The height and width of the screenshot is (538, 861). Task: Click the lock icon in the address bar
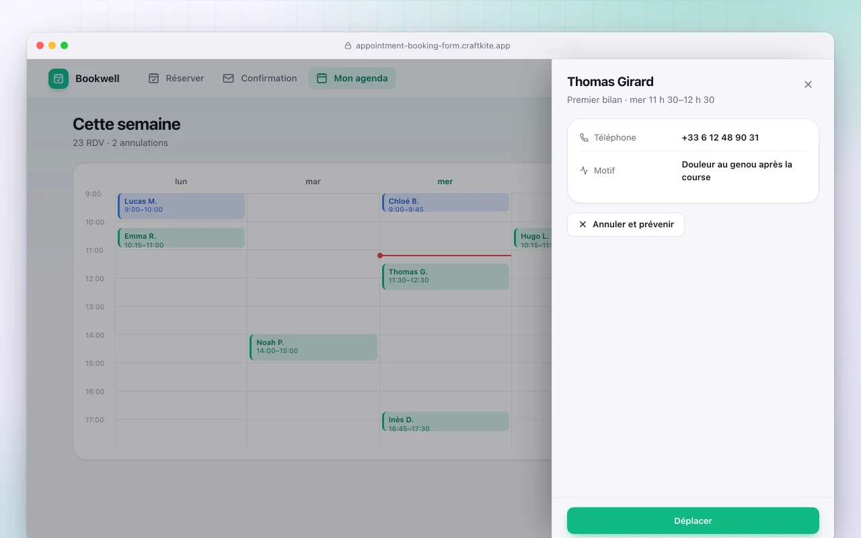[348, 46]
